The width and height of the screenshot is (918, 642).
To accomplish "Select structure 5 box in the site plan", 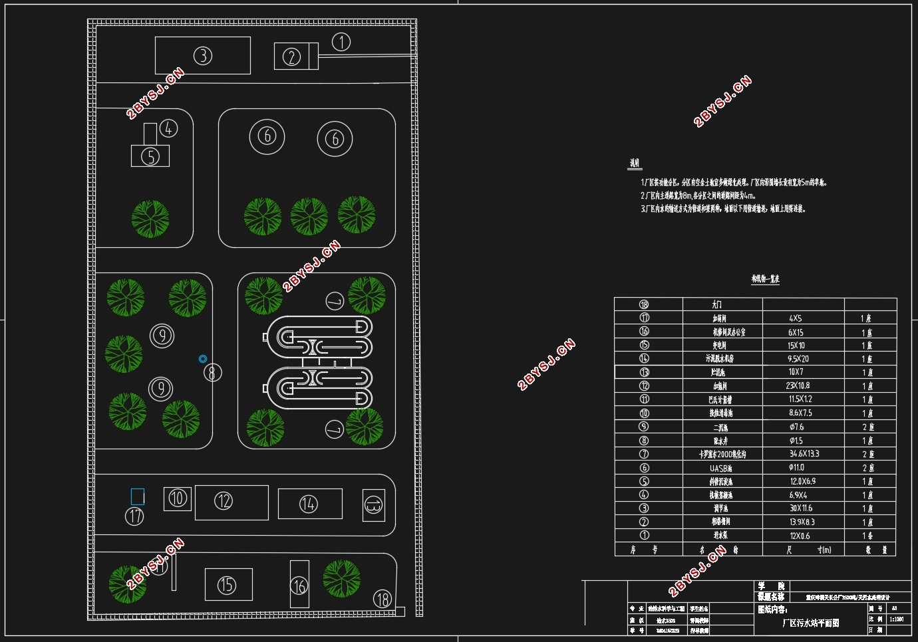I will coord(150,156).
